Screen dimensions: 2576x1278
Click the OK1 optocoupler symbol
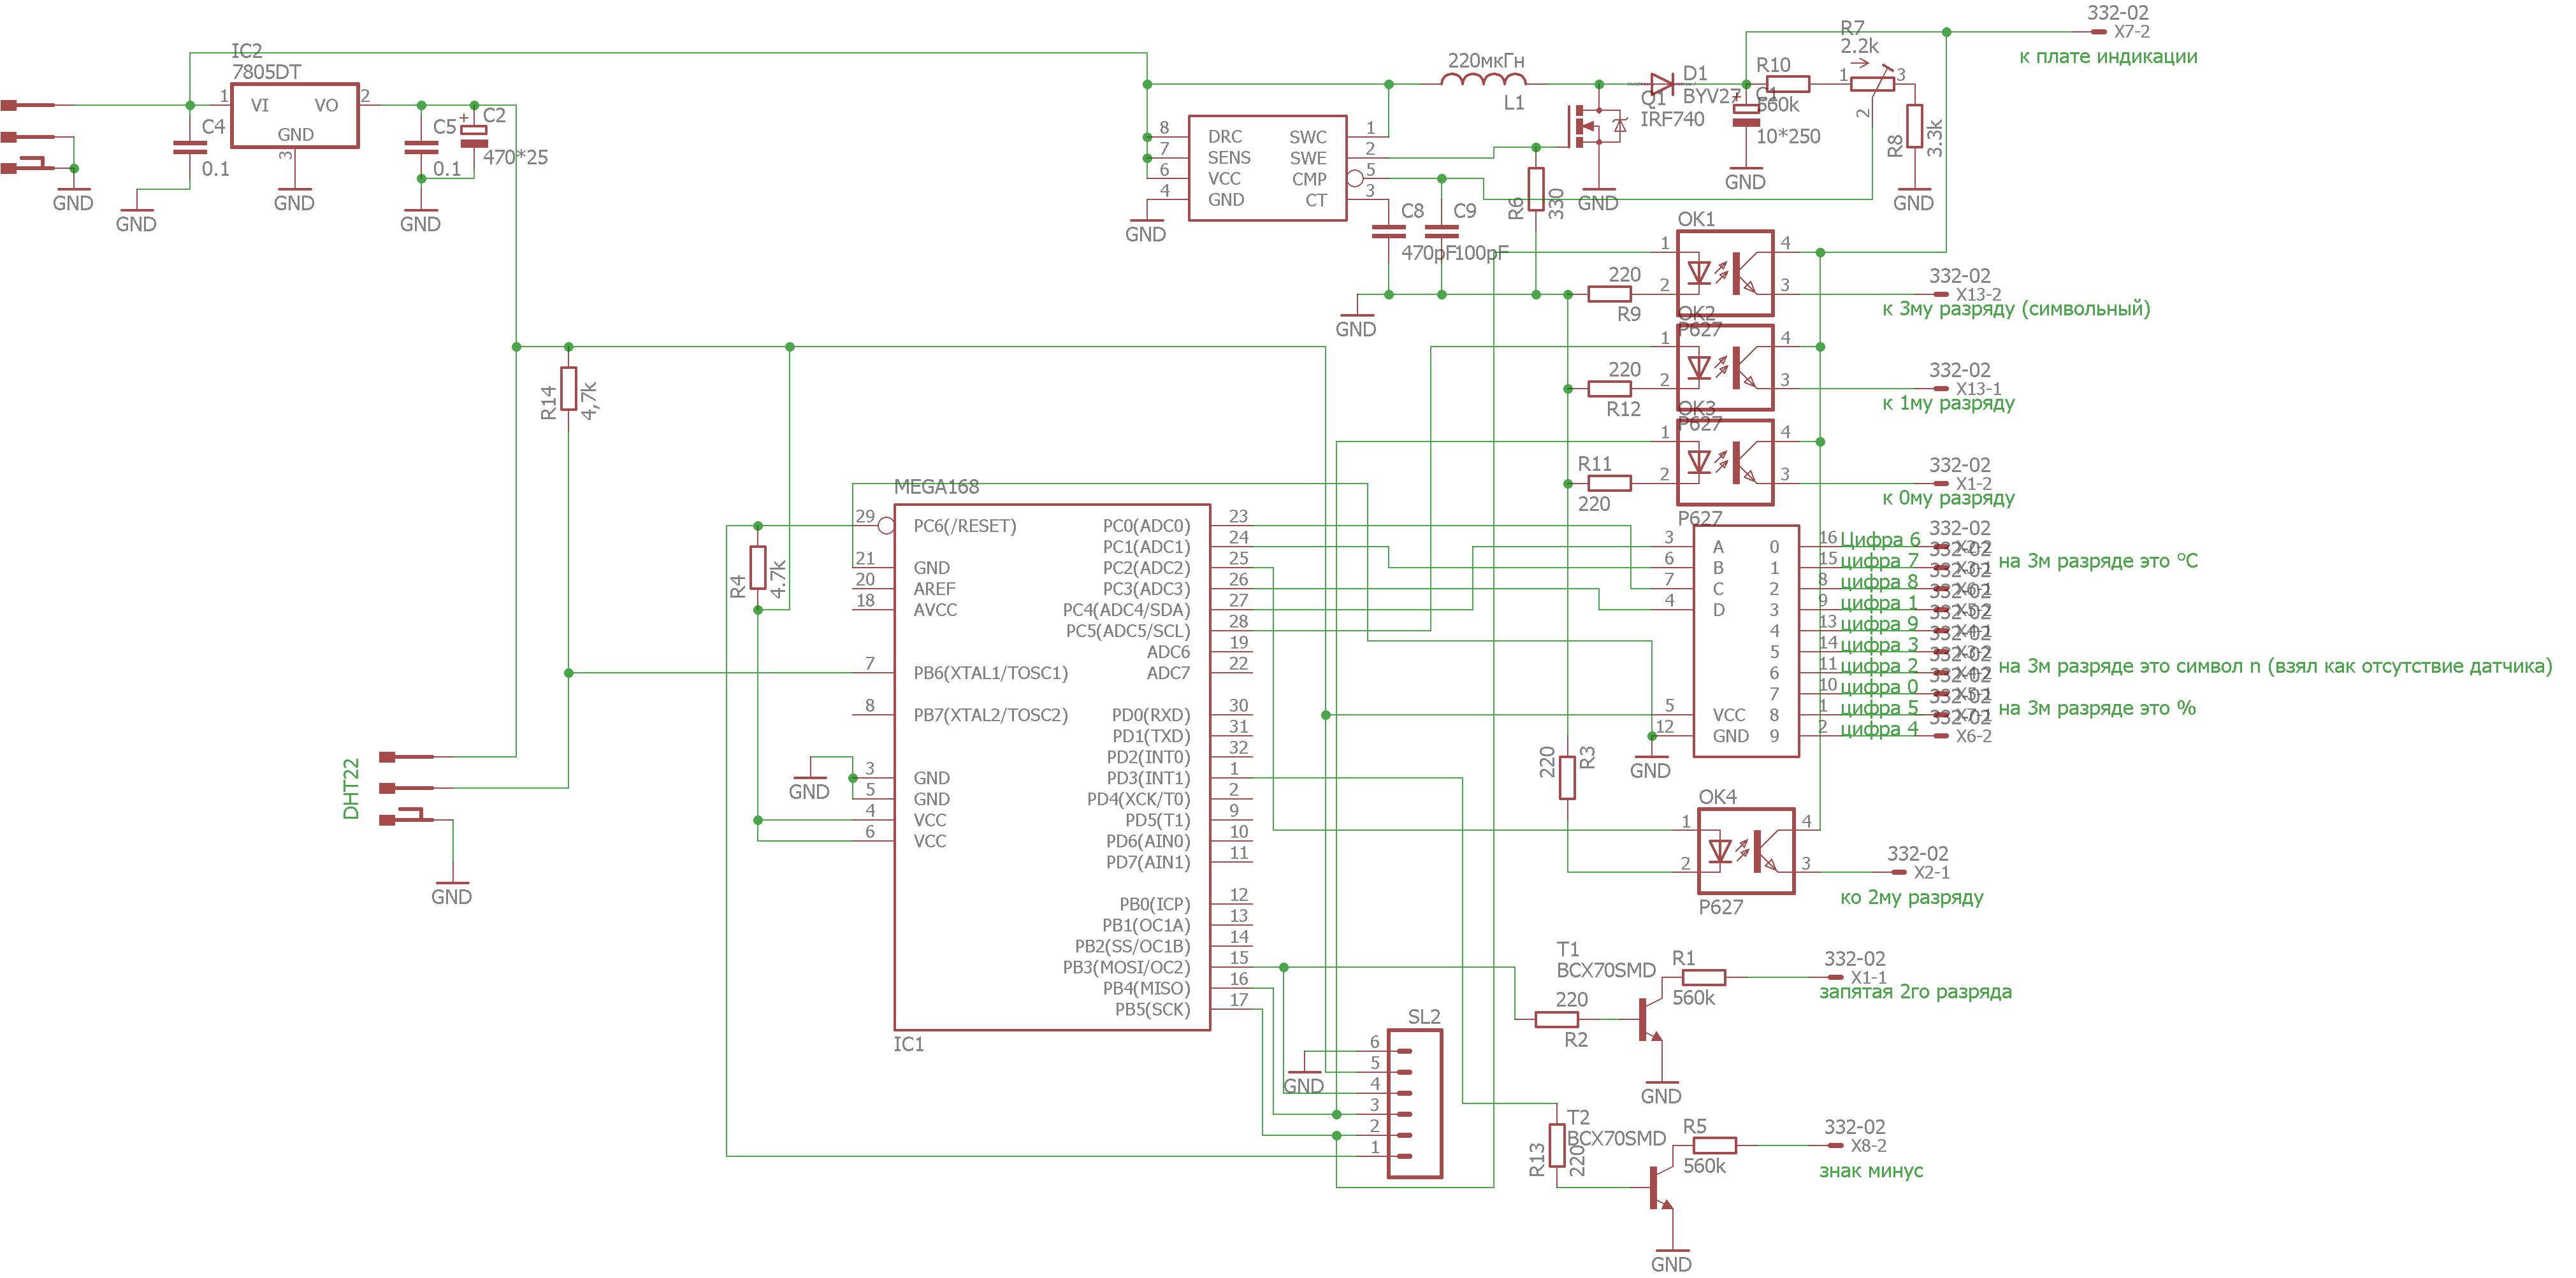point(1725,273)
